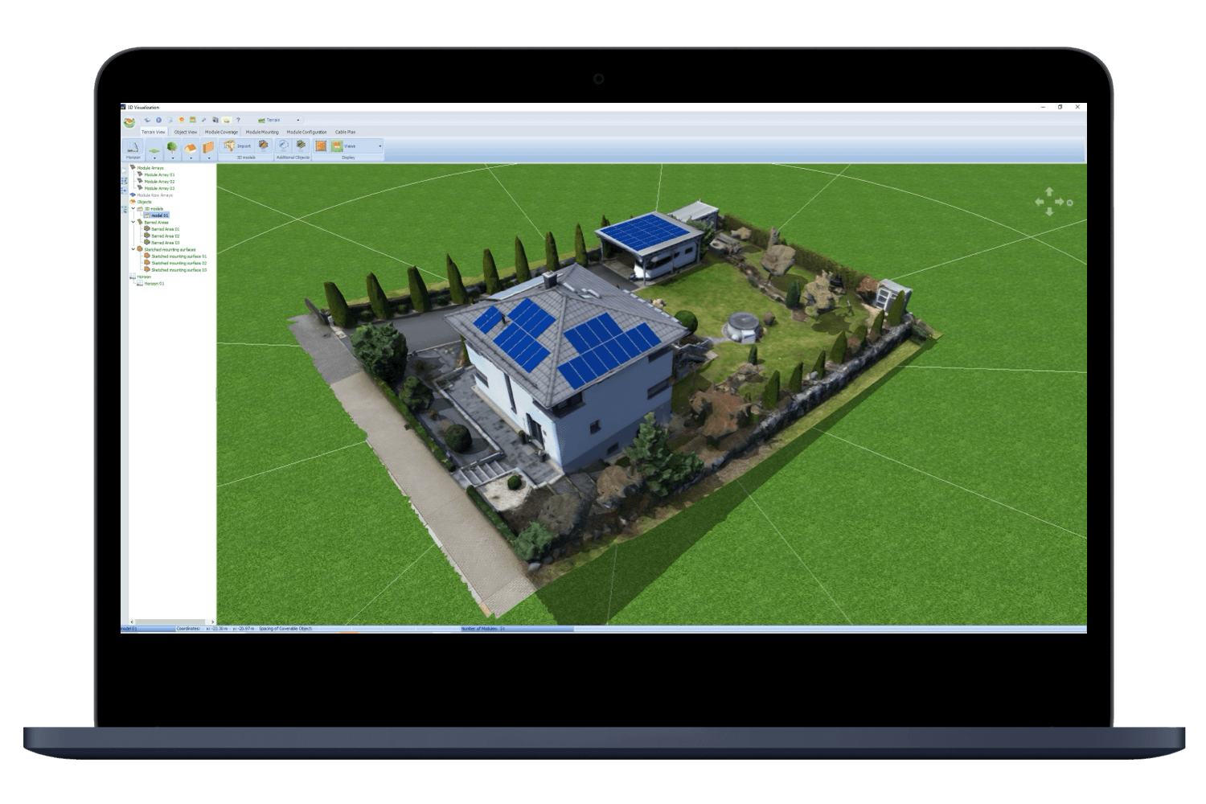Click the orange wall block icon
This screenshot has width=1206, height=804.
click(x=208, y=147)
